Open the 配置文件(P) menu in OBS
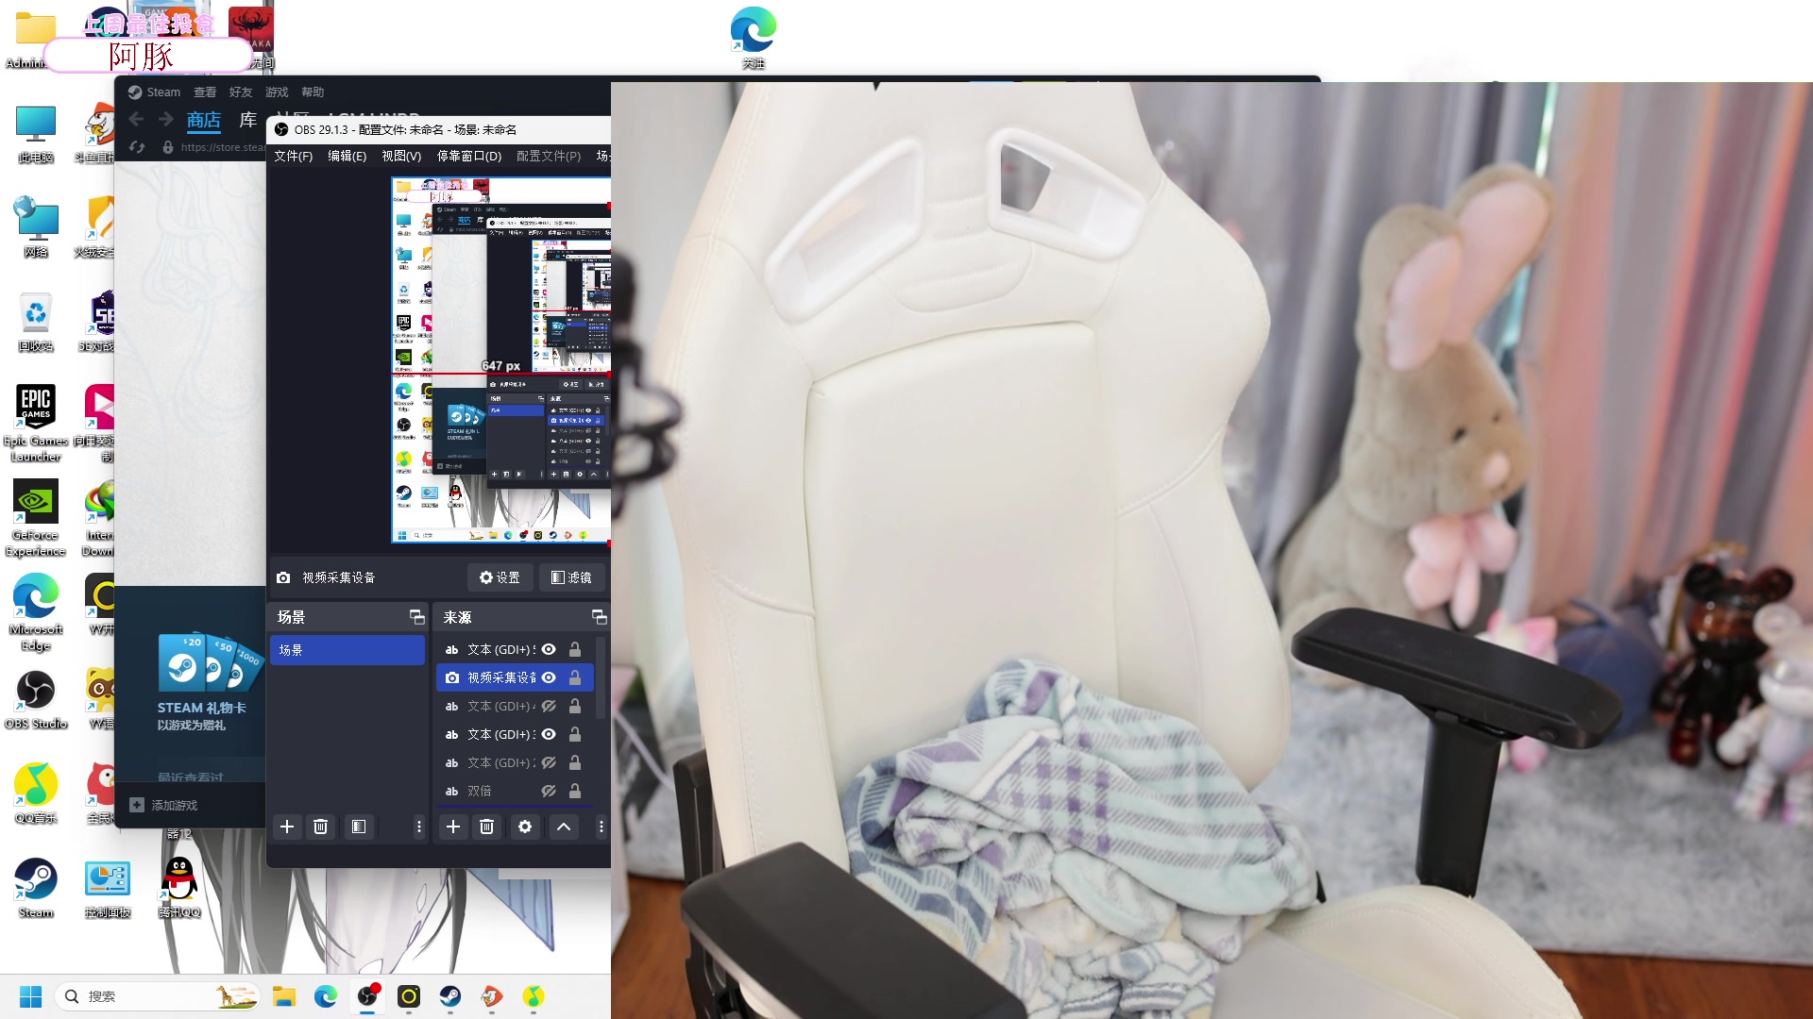The height and width of the screenshot is (1019, 1813). (549, 156)
